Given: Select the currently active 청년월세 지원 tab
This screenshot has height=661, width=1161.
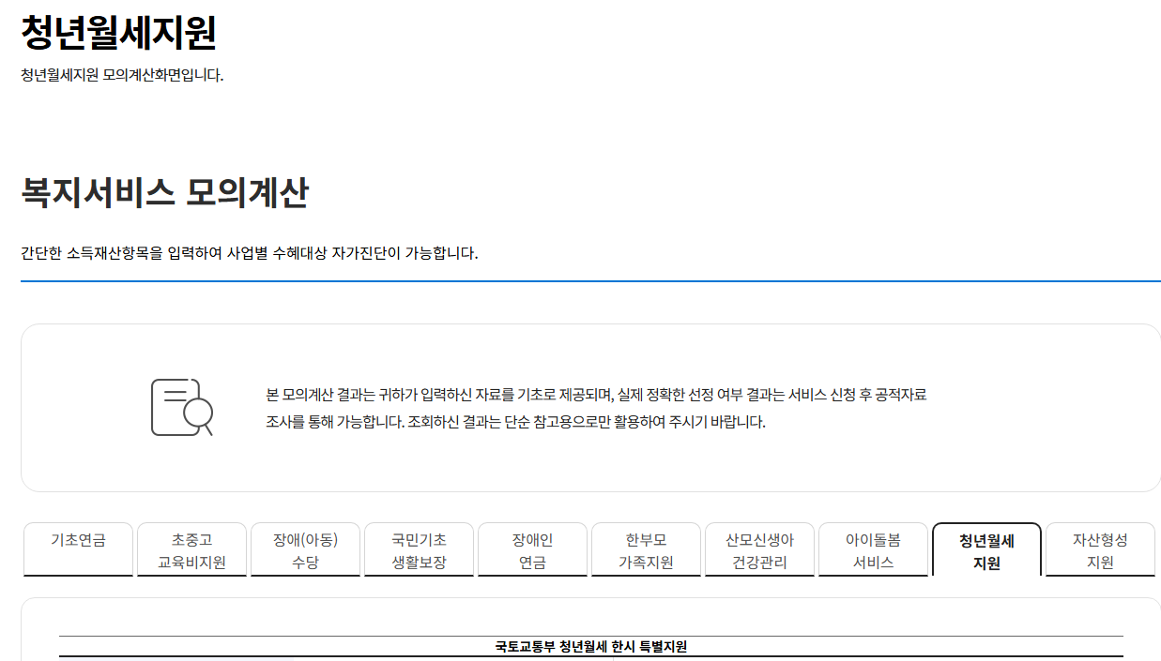Looking at the screenshot, I should [986, 549].
